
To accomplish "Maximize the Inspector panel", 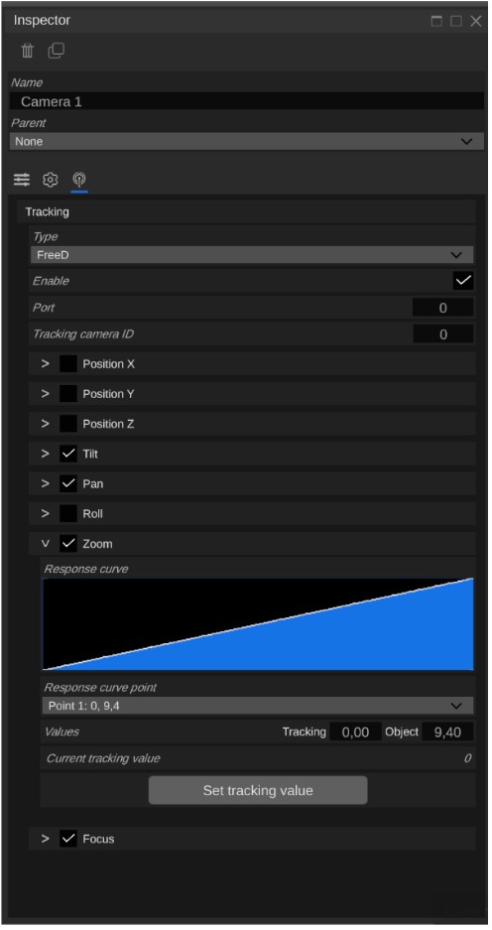I will pos(456,22).
